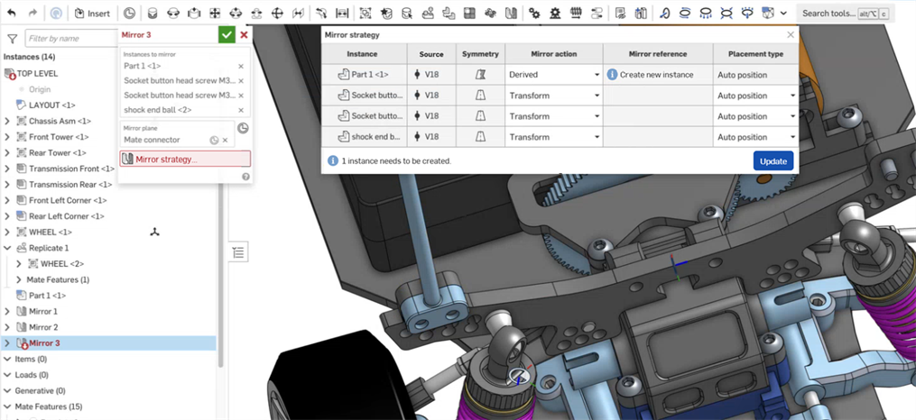Click the Undo arrow in the toolbar
Viewport: 916px width, 420px height.
click(x=12, y=14)
